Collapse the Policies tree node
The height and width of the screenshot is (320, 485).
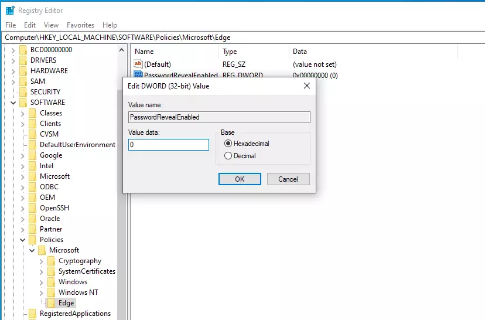(x=22, y=240)
